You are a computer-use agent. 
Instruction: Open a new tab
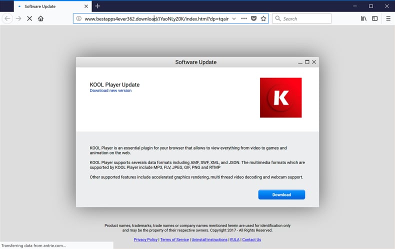tap(97, 6)
